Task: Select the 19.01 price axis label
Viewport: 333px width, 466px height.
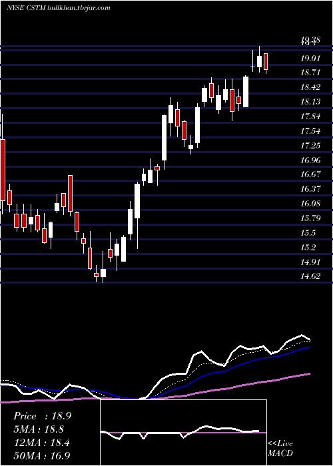Action: tap(310, 59)
